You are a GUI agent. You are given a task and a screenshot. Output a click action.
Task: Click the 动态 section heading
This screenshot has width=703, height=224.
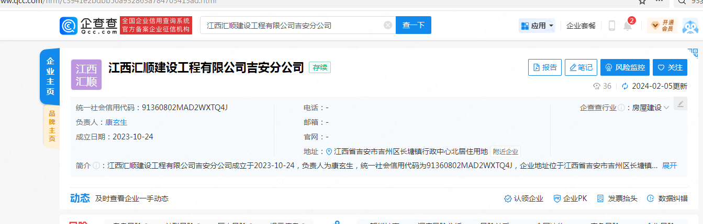[80, 198]
